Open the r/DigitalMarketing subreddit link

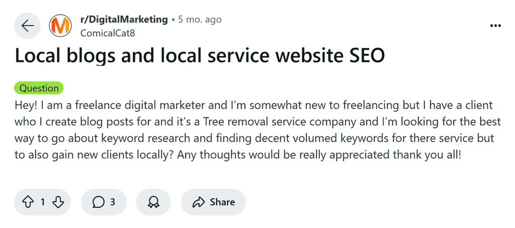click(124, 20)
